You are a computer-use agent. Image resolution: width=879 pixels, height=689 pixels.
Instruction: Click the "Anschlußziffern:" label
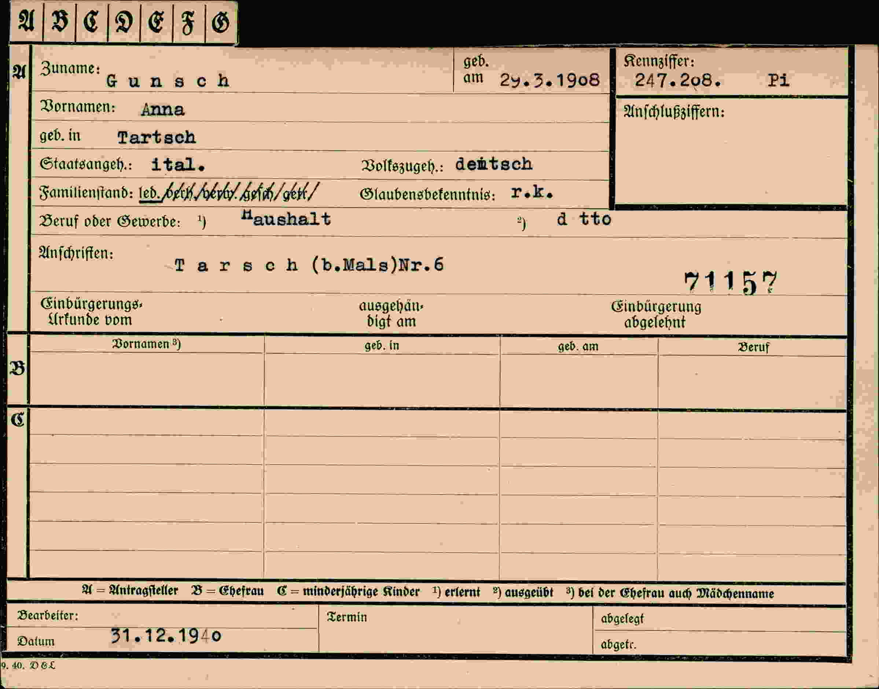click(674, 112)
